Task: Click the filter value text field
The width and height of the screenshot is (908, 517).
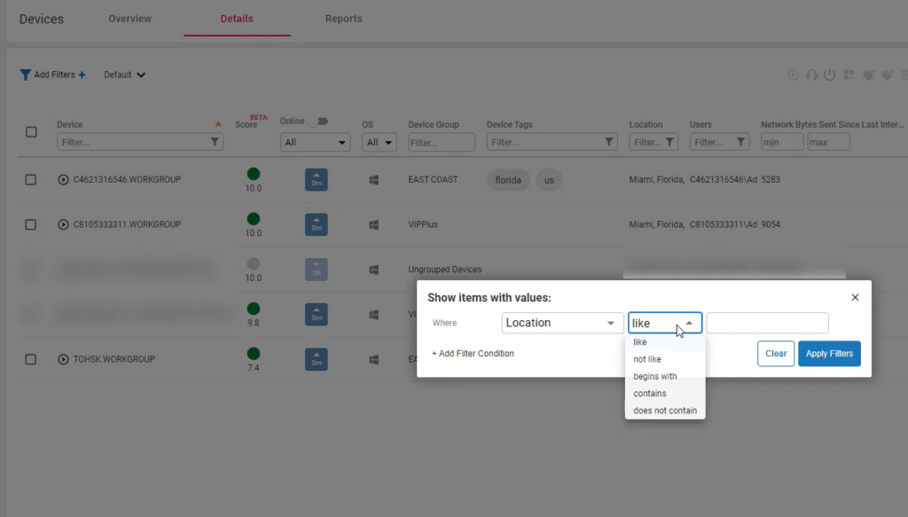Action: (x=767, y=323)
